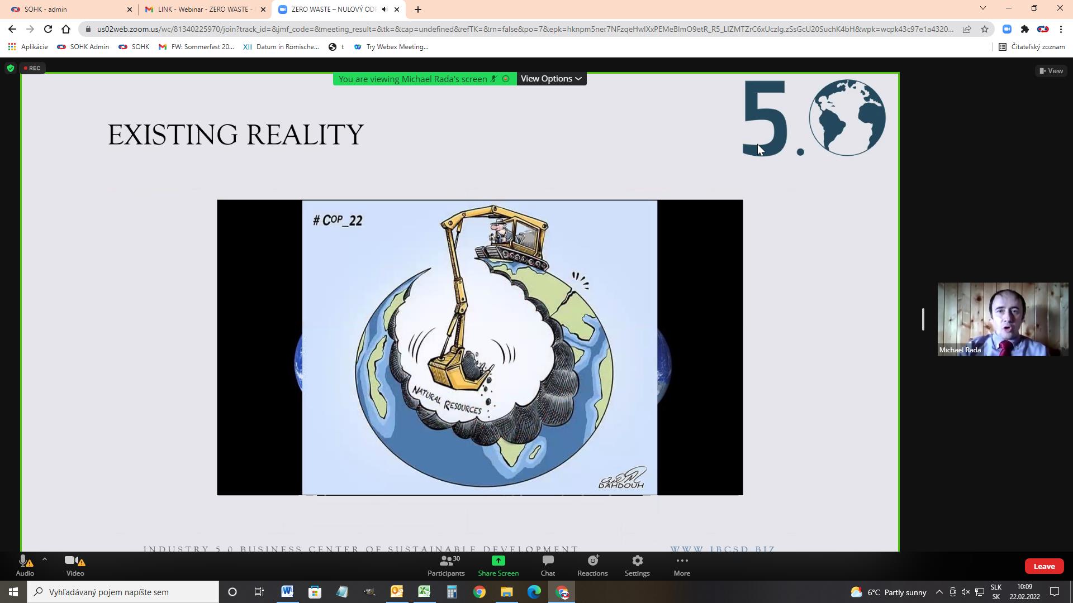Open the Reactions menu
1073x603 pixels.
click(x=592, y=566)
